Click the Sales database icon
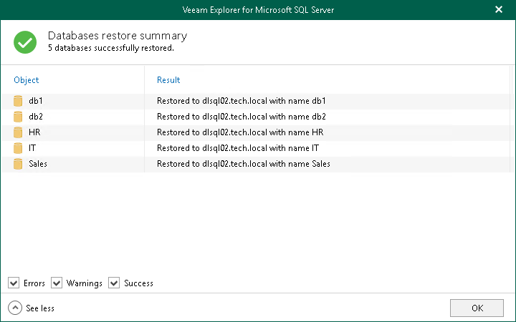 (19, 164)
